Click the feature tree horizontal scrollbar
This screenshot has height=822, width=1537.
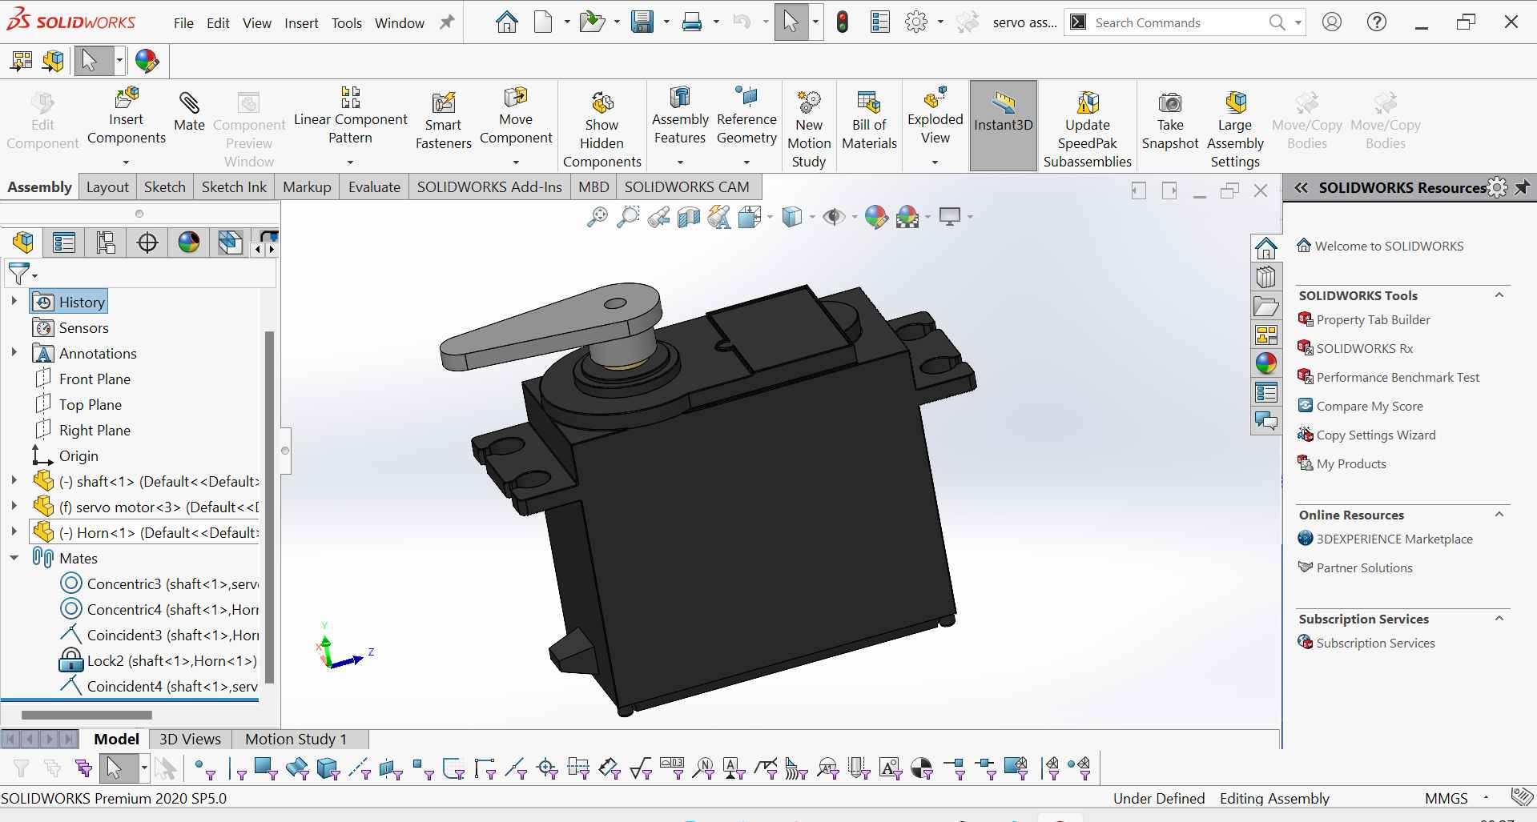87,715
